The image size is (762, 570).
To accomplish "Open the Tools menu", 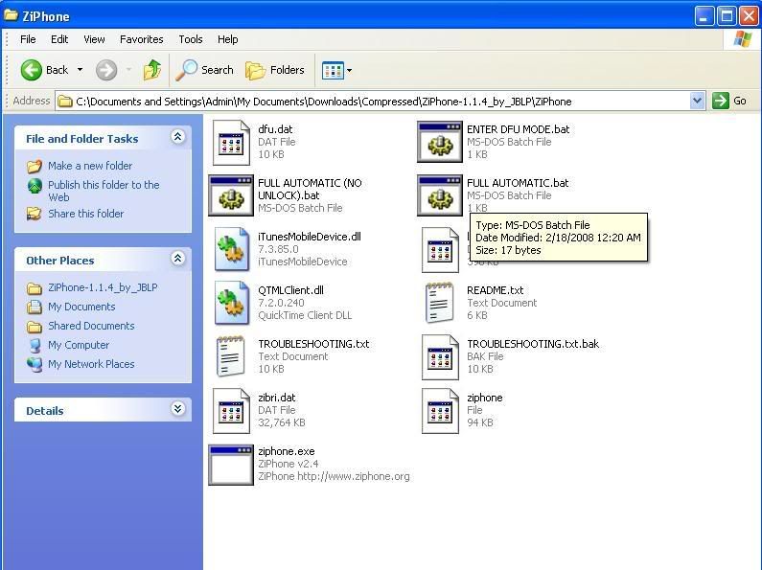I will tap(191, 39).
